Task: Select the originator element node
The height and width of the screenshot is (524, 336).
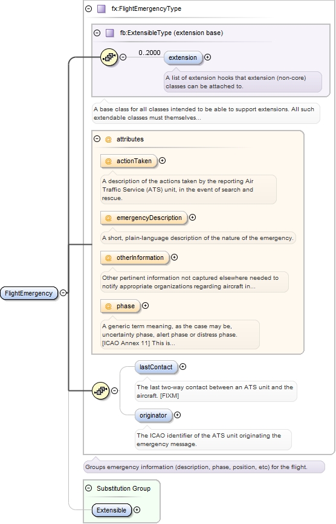Action: coord(153,415)
